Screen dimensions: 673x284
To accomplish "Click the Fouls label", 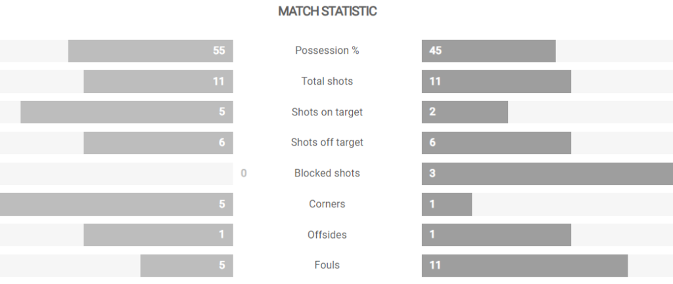I will (x=327, y=265).
